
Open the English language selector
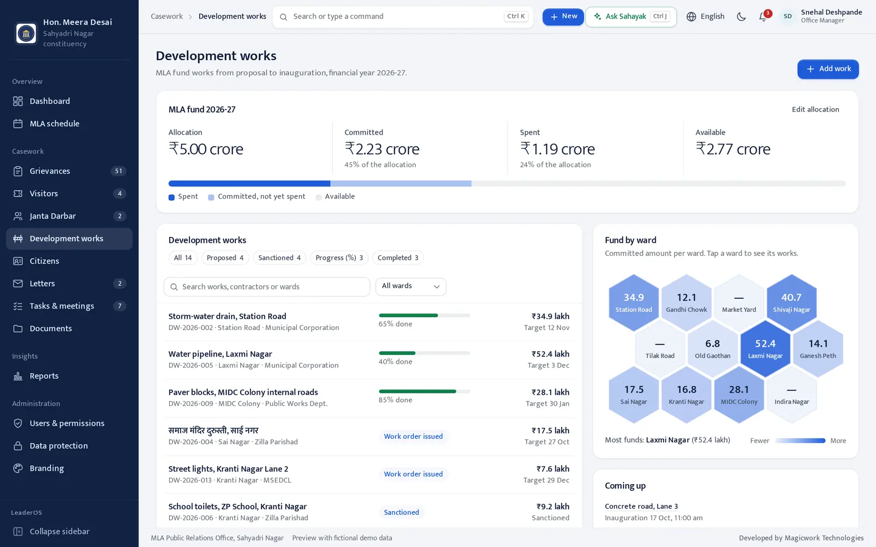705,16
